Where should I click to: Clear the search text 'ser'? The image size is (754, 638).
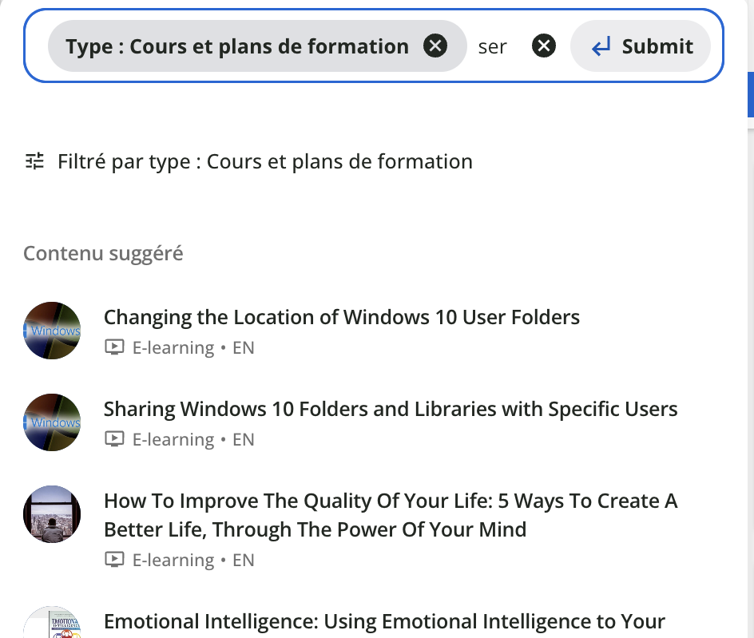[544, 46]
